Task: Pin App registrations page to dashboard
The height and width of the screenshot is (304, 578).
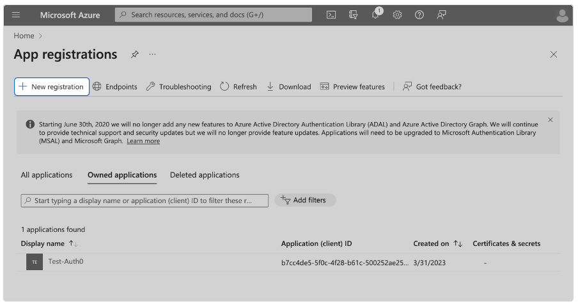Action: (134, 54)
